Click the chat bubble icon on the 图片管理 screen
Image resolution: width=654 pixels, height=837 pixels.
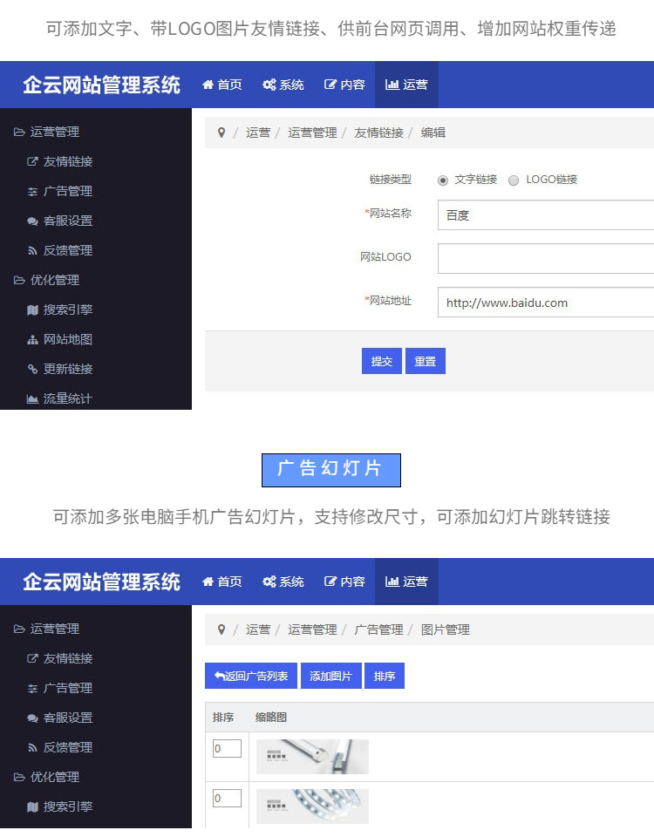33,718
